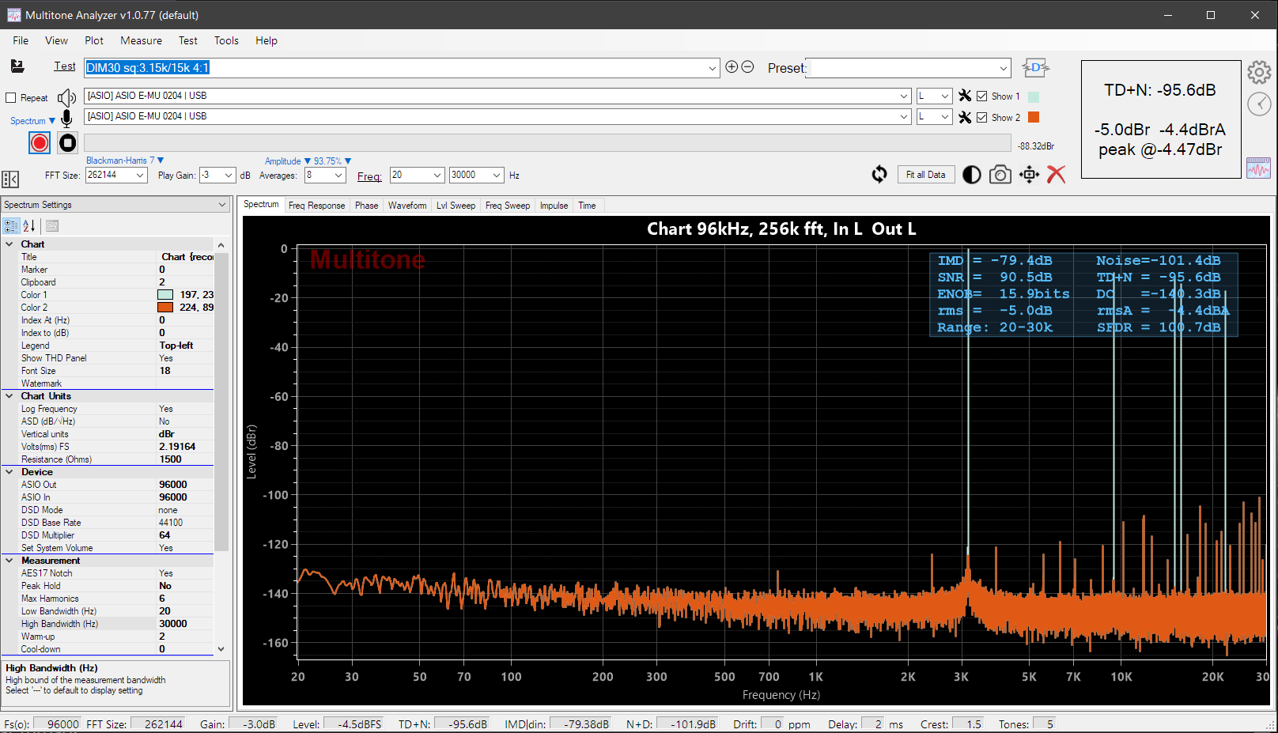Click the Fit all Data button
Image resolution: width=1278 pixels, height=733 pixels.
point(925,175)
